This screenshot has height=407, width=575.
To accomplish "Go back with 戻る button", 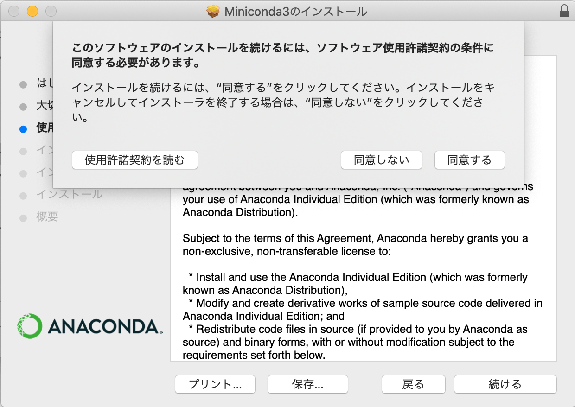I will 413,384.
